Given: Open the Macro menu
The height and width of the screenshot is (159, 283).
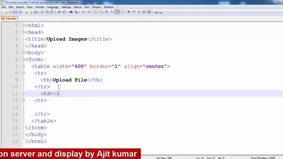Looking at the screenshot, I should coord(78,7).
